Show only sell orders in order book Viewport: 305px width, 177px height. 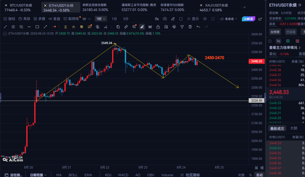(297, 41)
